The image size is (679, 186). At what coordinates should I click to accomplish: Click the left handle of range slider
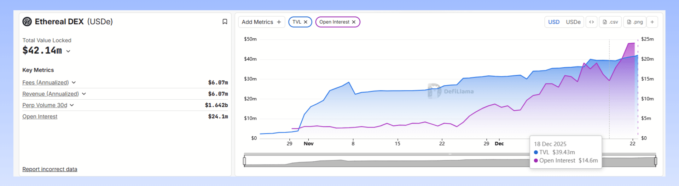(244, 161)
